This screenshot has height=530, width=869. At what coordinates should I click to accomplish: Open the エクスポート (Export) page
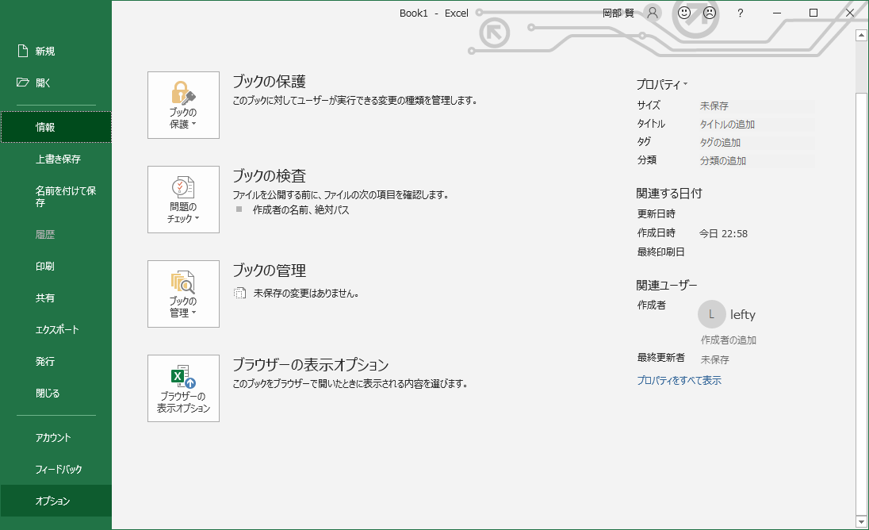pos(57,330)
